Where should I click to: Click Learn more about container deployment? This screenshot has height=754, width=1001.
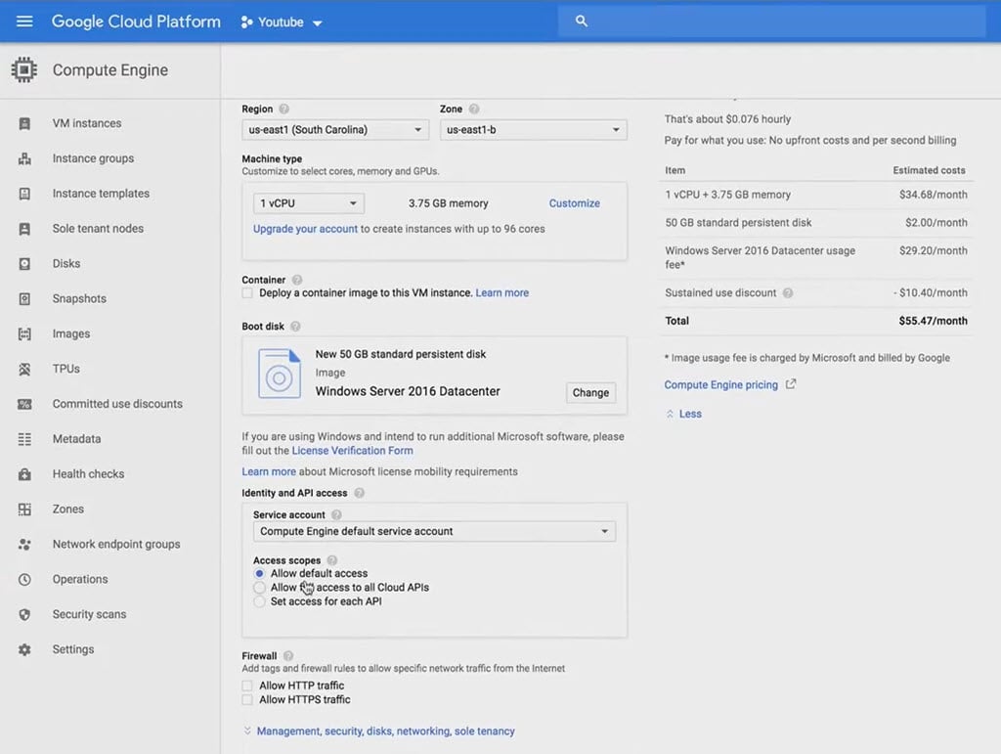click(502, 293)
